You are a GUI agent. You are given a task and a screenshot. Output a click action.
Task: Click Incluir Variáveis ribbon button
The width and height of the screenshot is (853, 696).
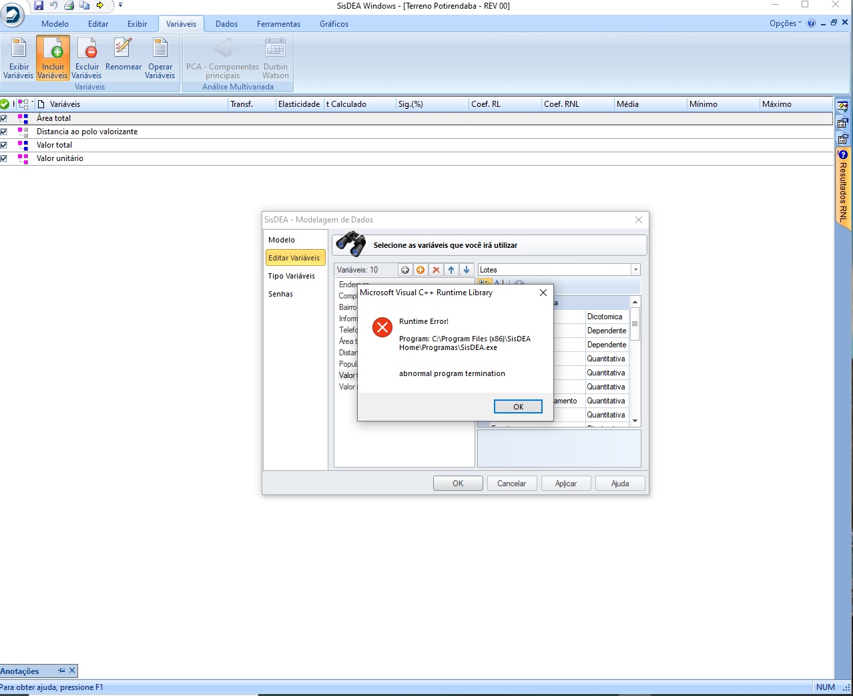(x=53, y=58)
